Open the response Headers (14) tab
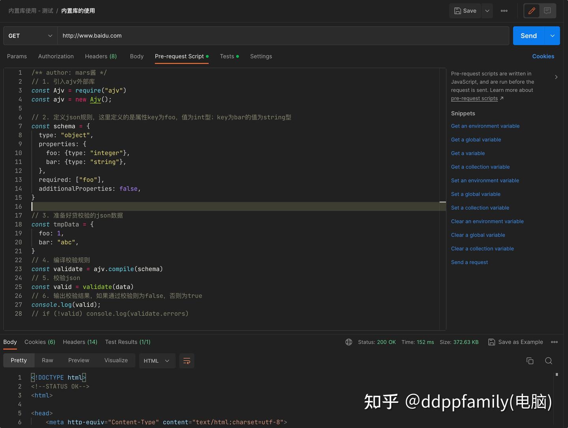Screen dimensions: 568x428 click(80, 342)
